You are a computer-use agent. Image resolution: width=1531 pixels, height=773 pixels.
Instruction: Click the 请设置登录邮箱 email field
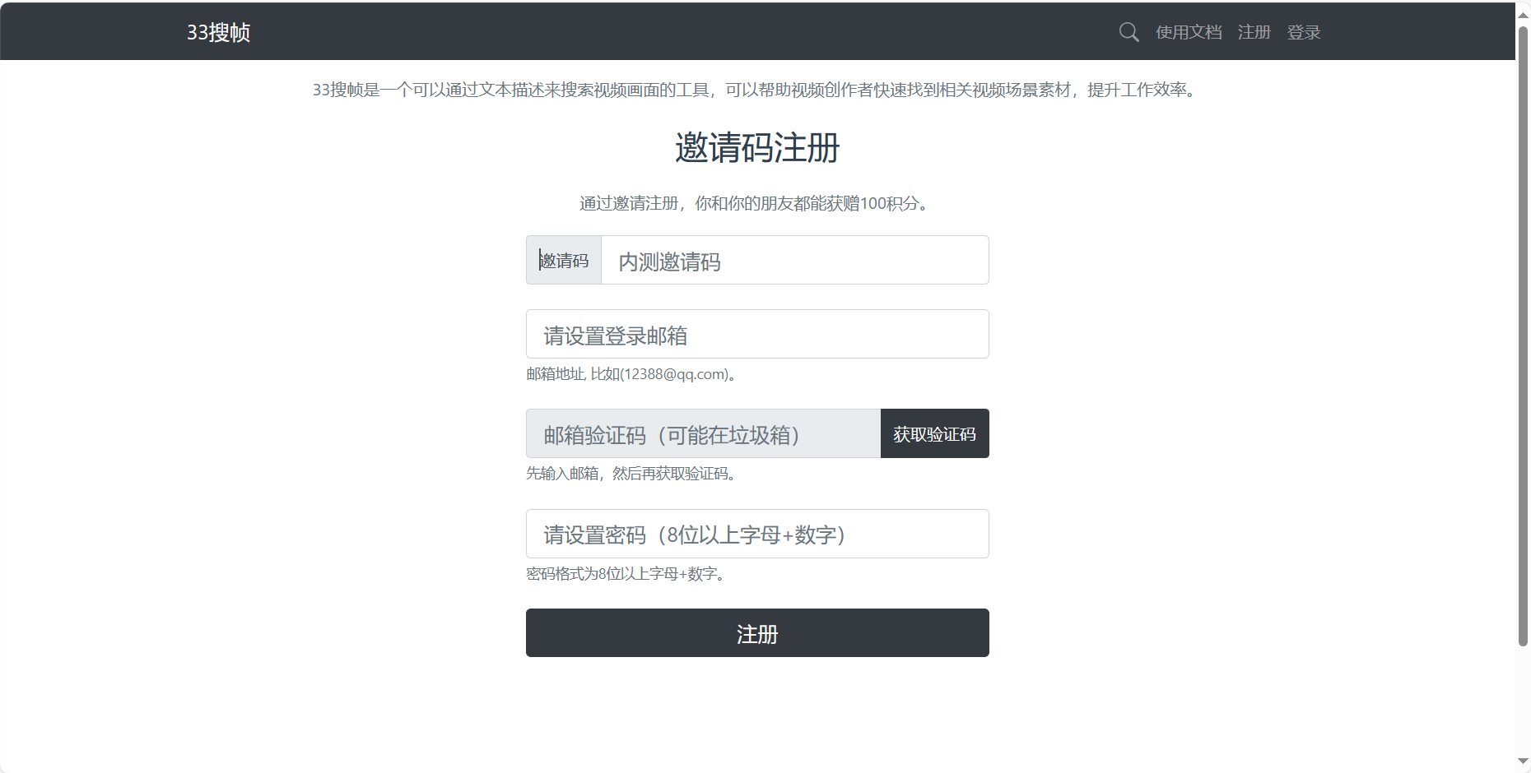pos(757,335)
